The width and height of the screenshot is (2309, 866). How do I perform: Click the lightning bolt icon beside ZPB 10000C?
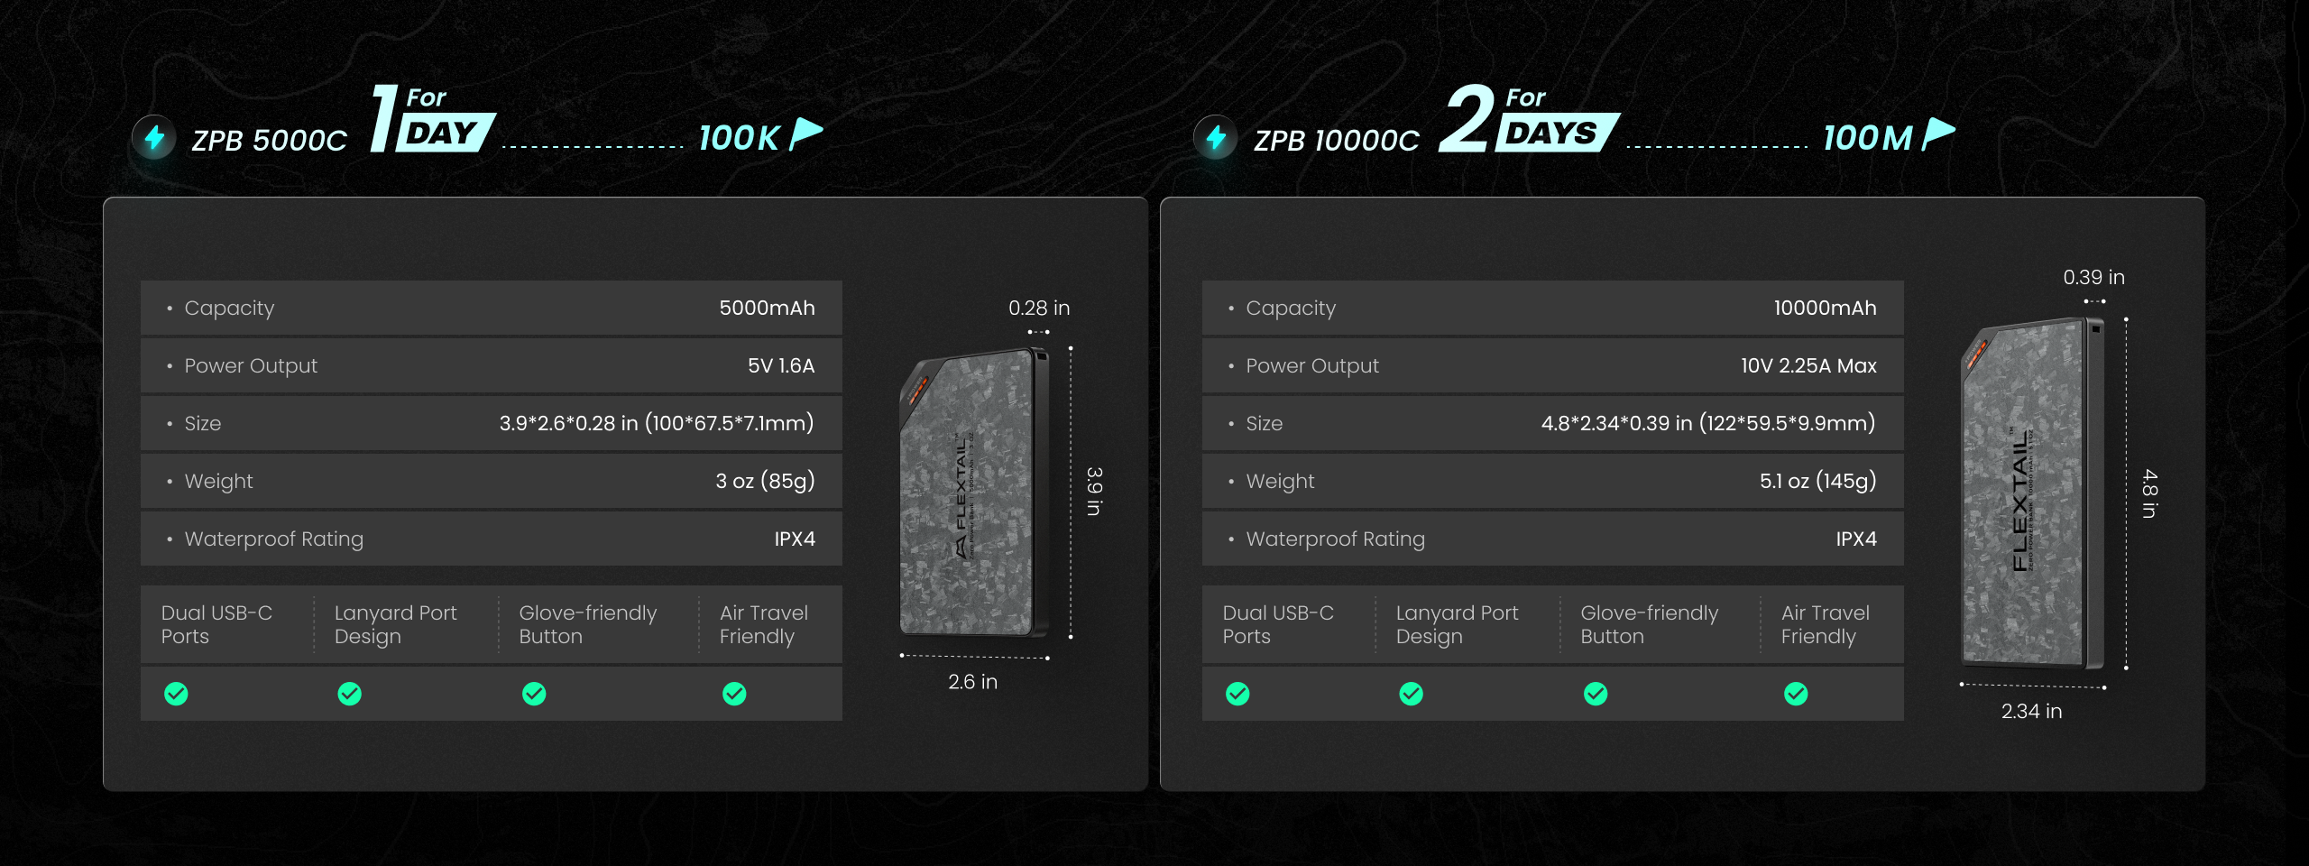tap(1216, 138)
